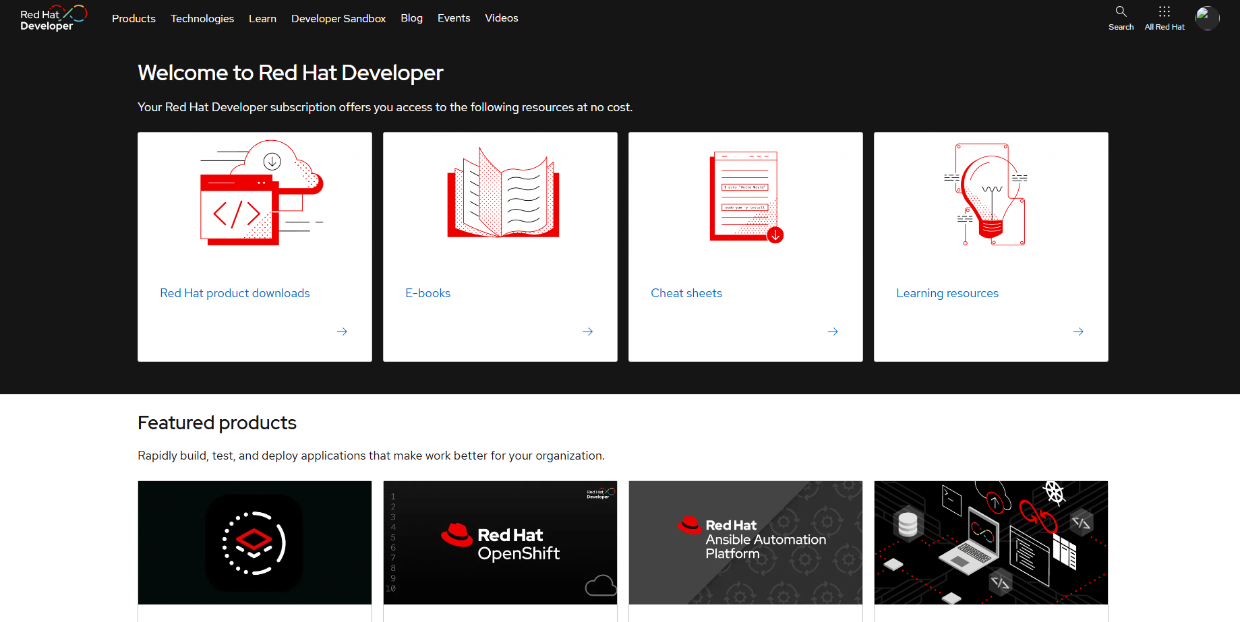This screenshot has width=1240, height=622.
Task: Click the Cheat sheets document illustration
Action: (746, 197)
